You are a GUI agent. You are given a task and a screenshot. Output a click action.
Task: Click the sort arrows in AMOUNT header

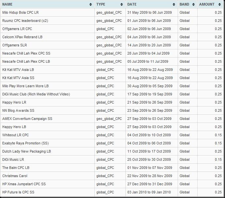coord(219,5)
